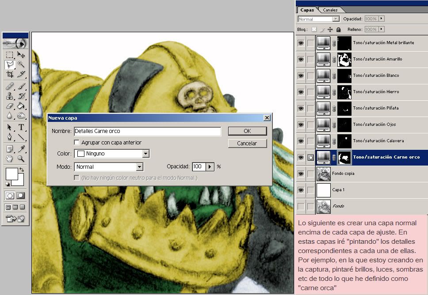The width and height of the screenshot is (428, 295).
Task: Open the Color dropdown showing 'Ninguno'
Action: click(146, 154)
